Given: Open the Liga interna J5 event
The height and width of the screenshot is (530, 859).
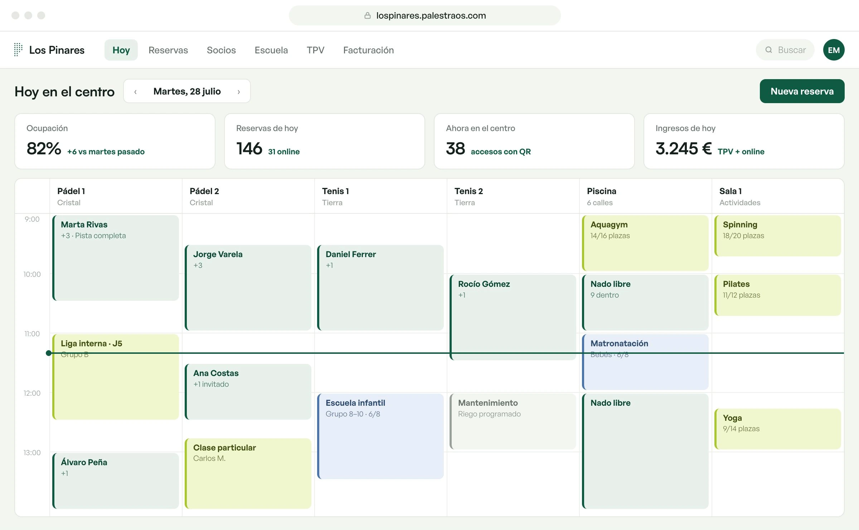Looking at the screenshot, I should [116, 377].
